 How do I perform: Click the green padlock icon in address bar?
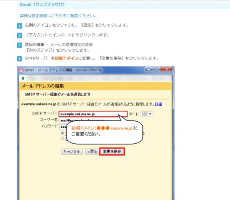(23, 78)
